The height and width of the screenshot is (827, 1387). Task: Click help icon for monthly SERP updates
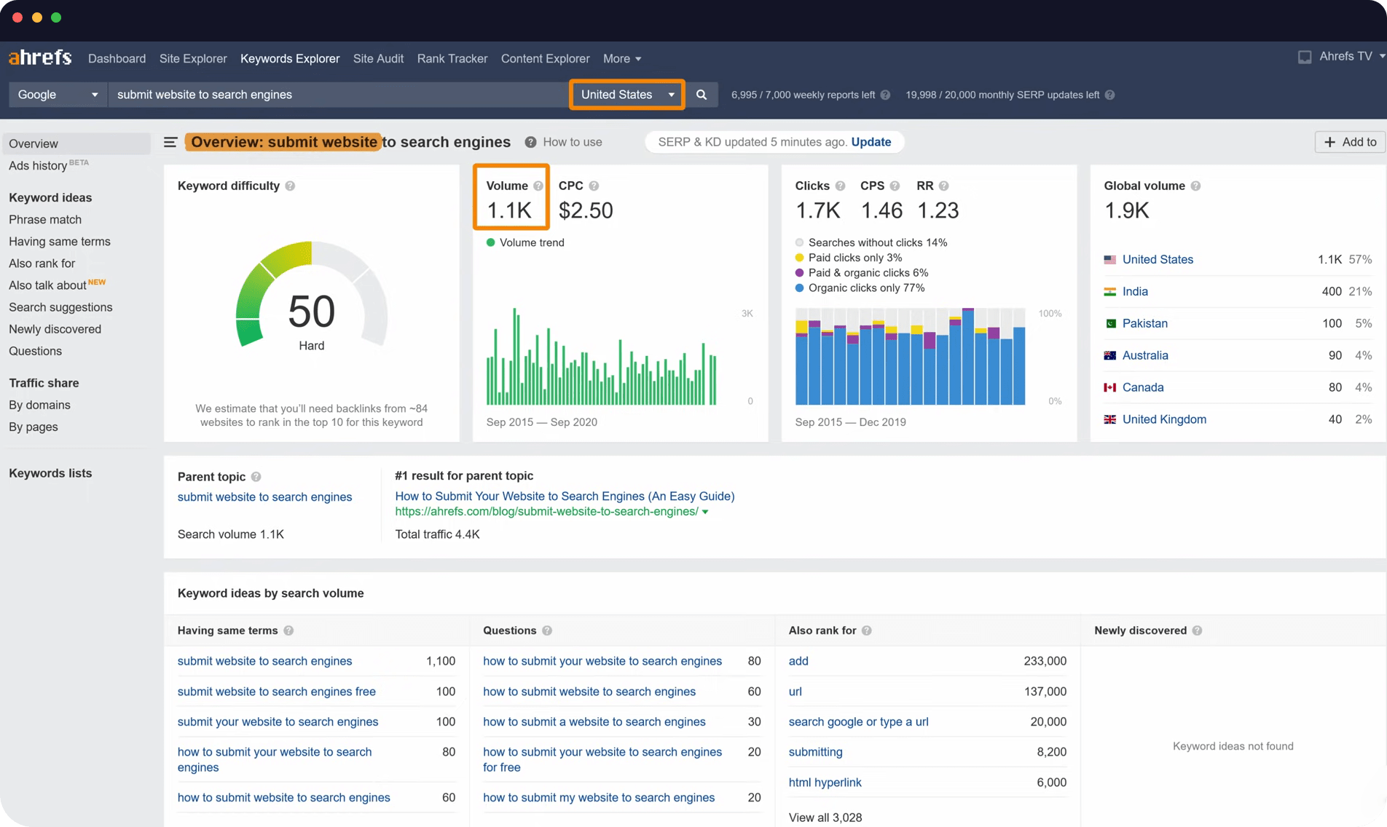click(x=1109, y=95)
